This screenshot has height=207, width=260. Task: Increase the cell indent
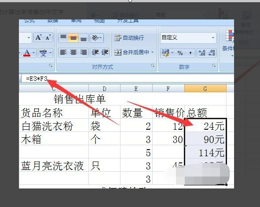[x=105, y=53]
